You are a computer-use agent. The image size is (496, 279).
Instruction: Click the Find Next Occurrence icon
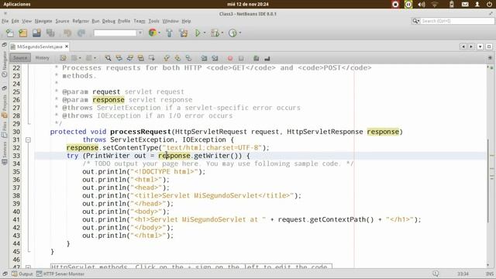[130, 58]
